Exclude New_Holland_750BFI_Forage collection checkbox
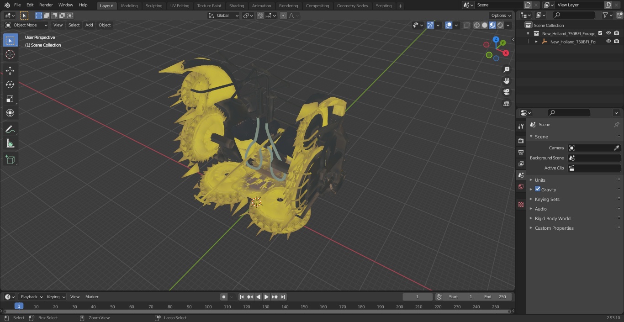 [x=600, y=33]
